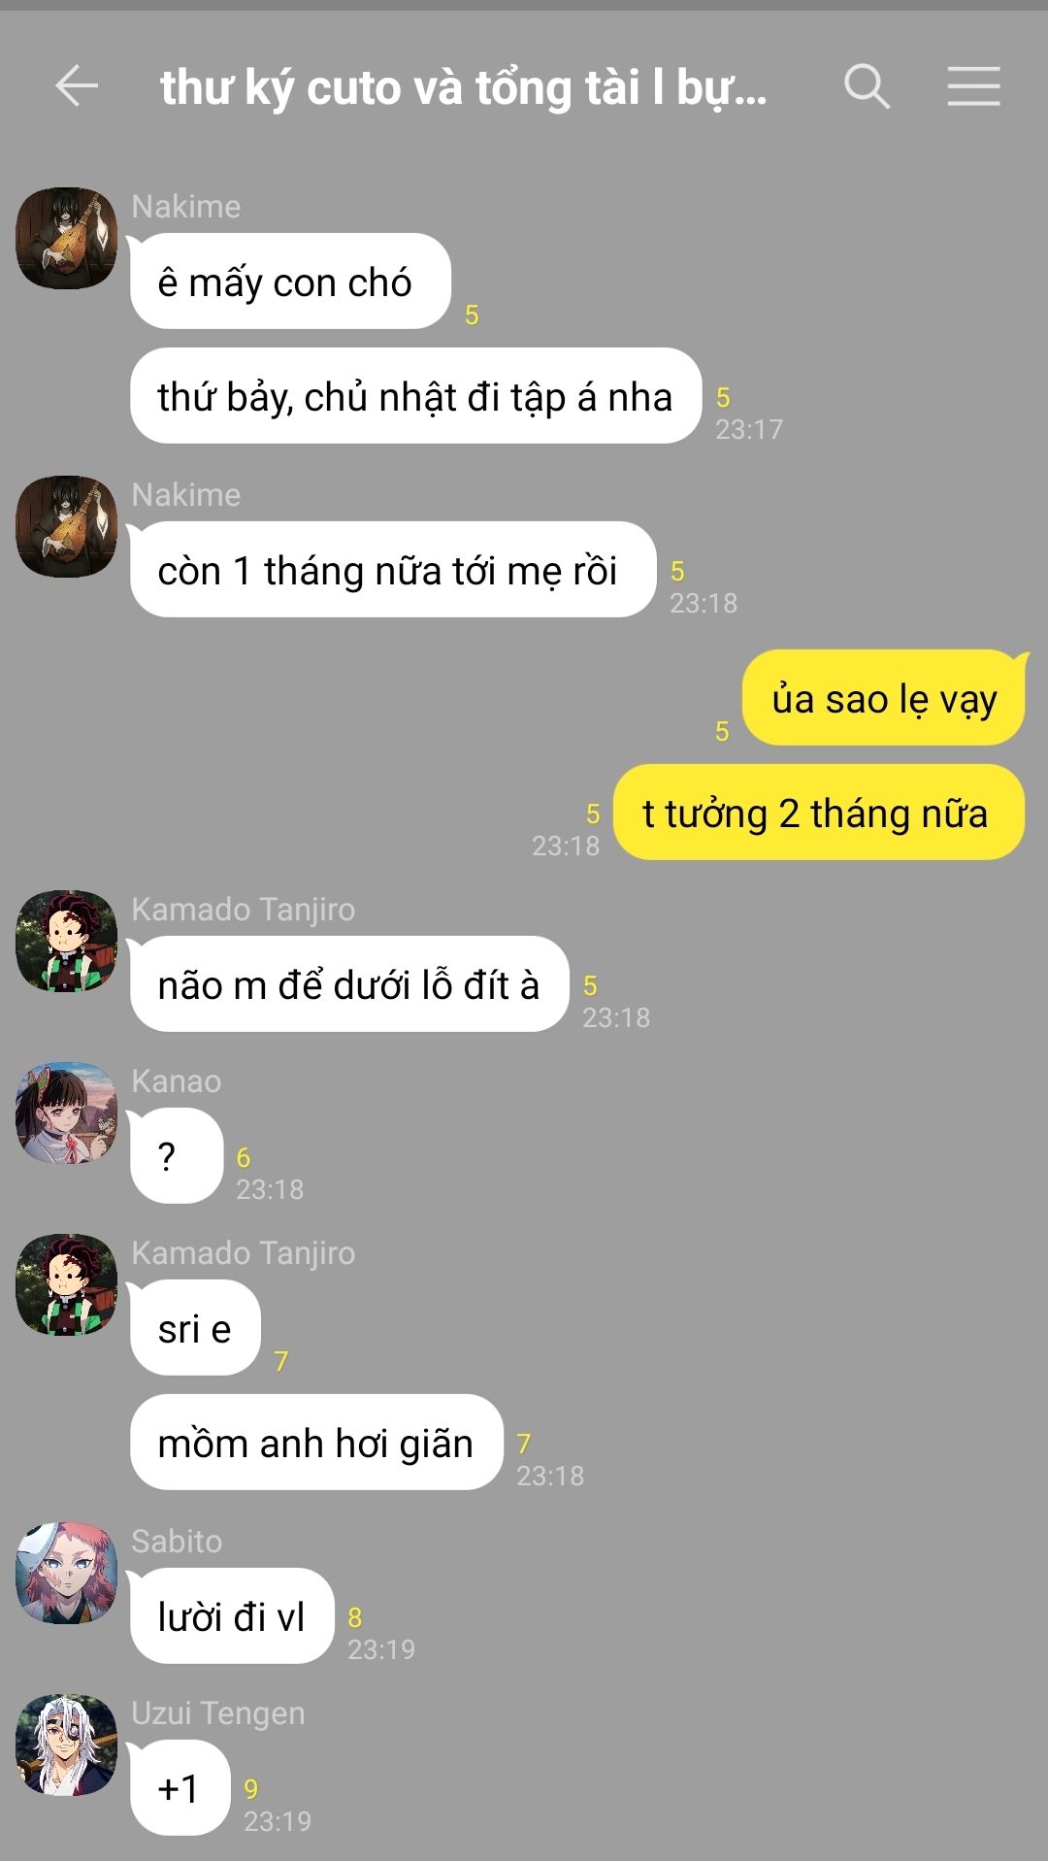
Task: Tap the Uzui Tengen sender name
Action: tap(218, 1712)
